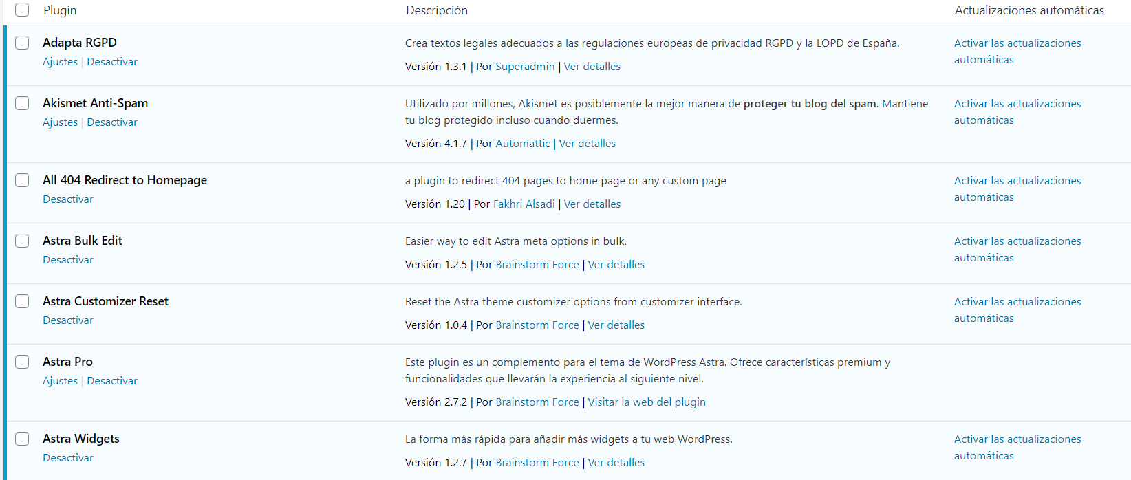Check the Akismet Anti-Spam plugin checkbox
1131x480 pixels.
click(x=22, y=103)
